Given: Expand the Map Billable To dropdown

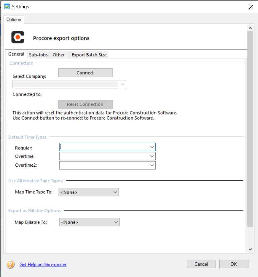Looking at the screenshot, I should pos(90,222).
